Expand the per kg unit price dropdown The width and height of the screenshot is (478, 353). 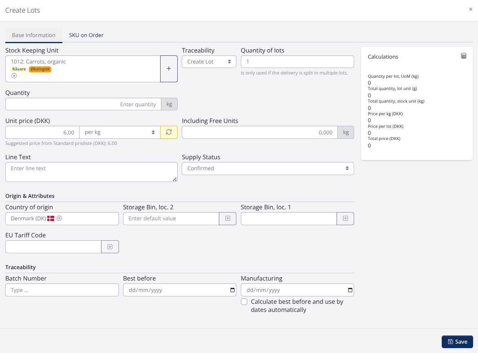coord(119,132)
